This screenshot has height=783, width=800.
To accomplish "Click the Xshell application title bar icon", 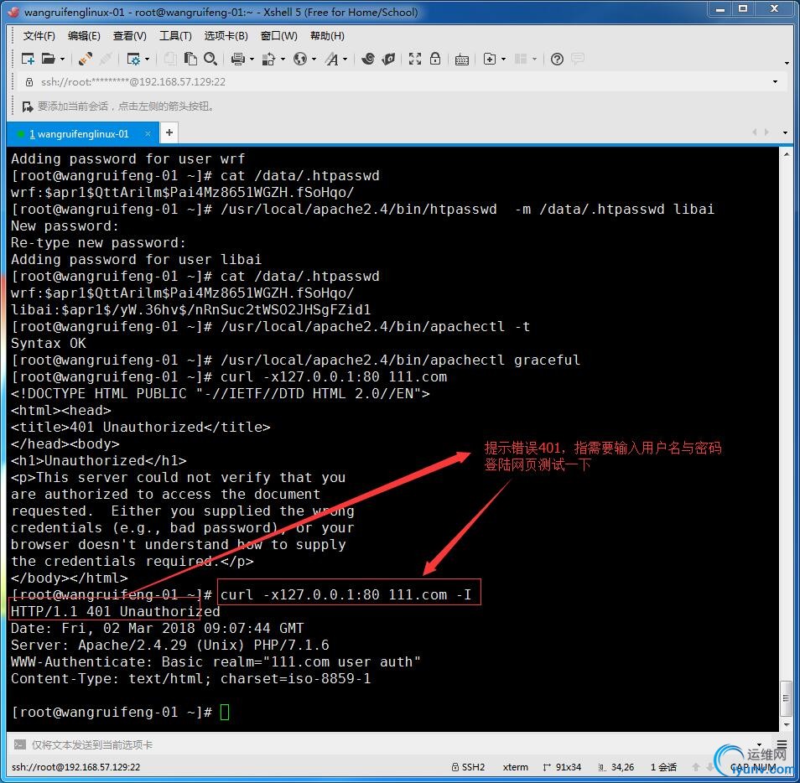I will tap(13, 11).
